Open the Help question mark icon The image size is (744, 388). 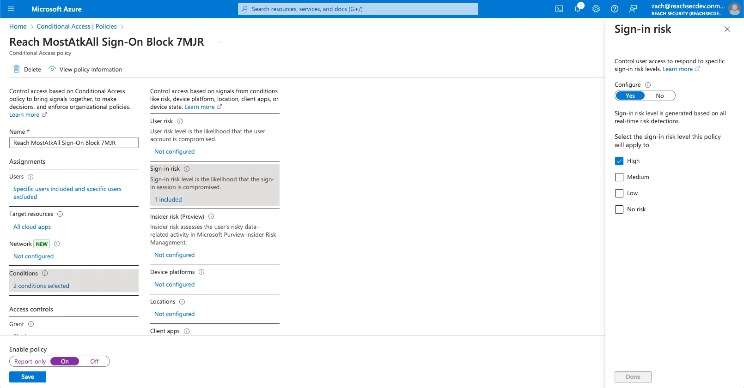tap(615, 9)
